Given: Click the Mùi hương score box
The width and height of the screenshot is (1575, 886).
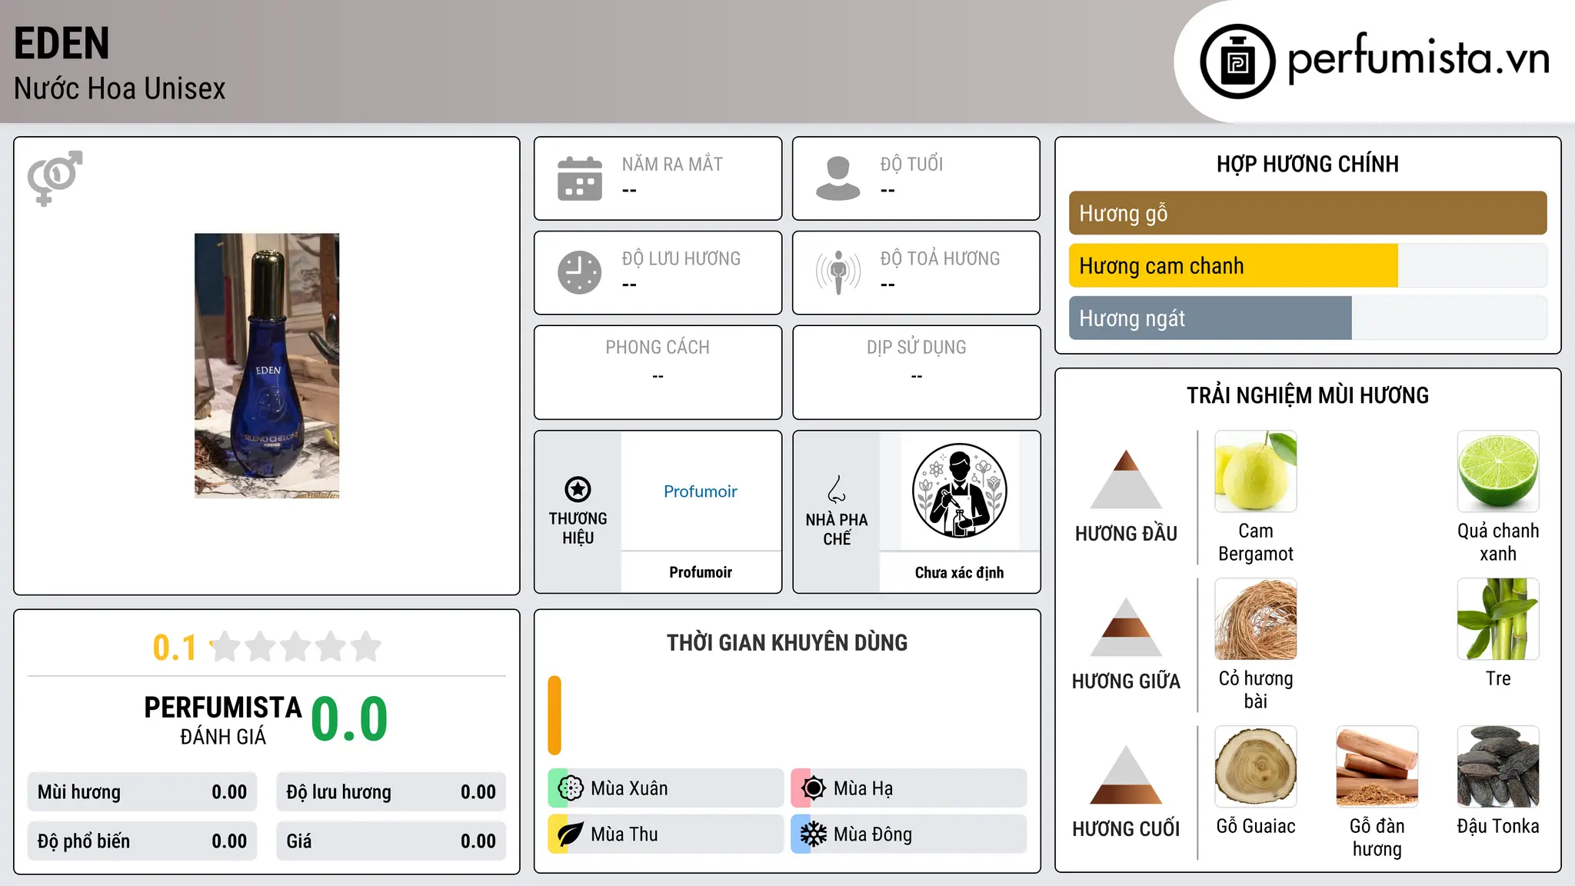Looking at the screenshot, I should coord(142,792).
